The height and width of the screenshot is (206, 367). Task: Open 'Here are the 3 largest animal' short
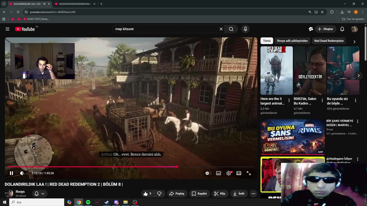pyautogui.click(x=276, y=70)
